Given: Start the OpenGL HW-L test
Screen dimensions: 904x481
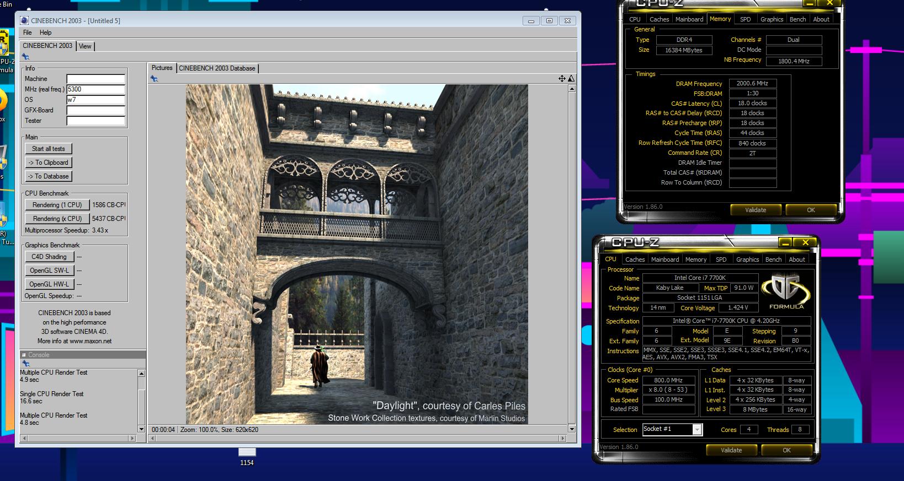Looking at the screenshot, I should [49, 284].
